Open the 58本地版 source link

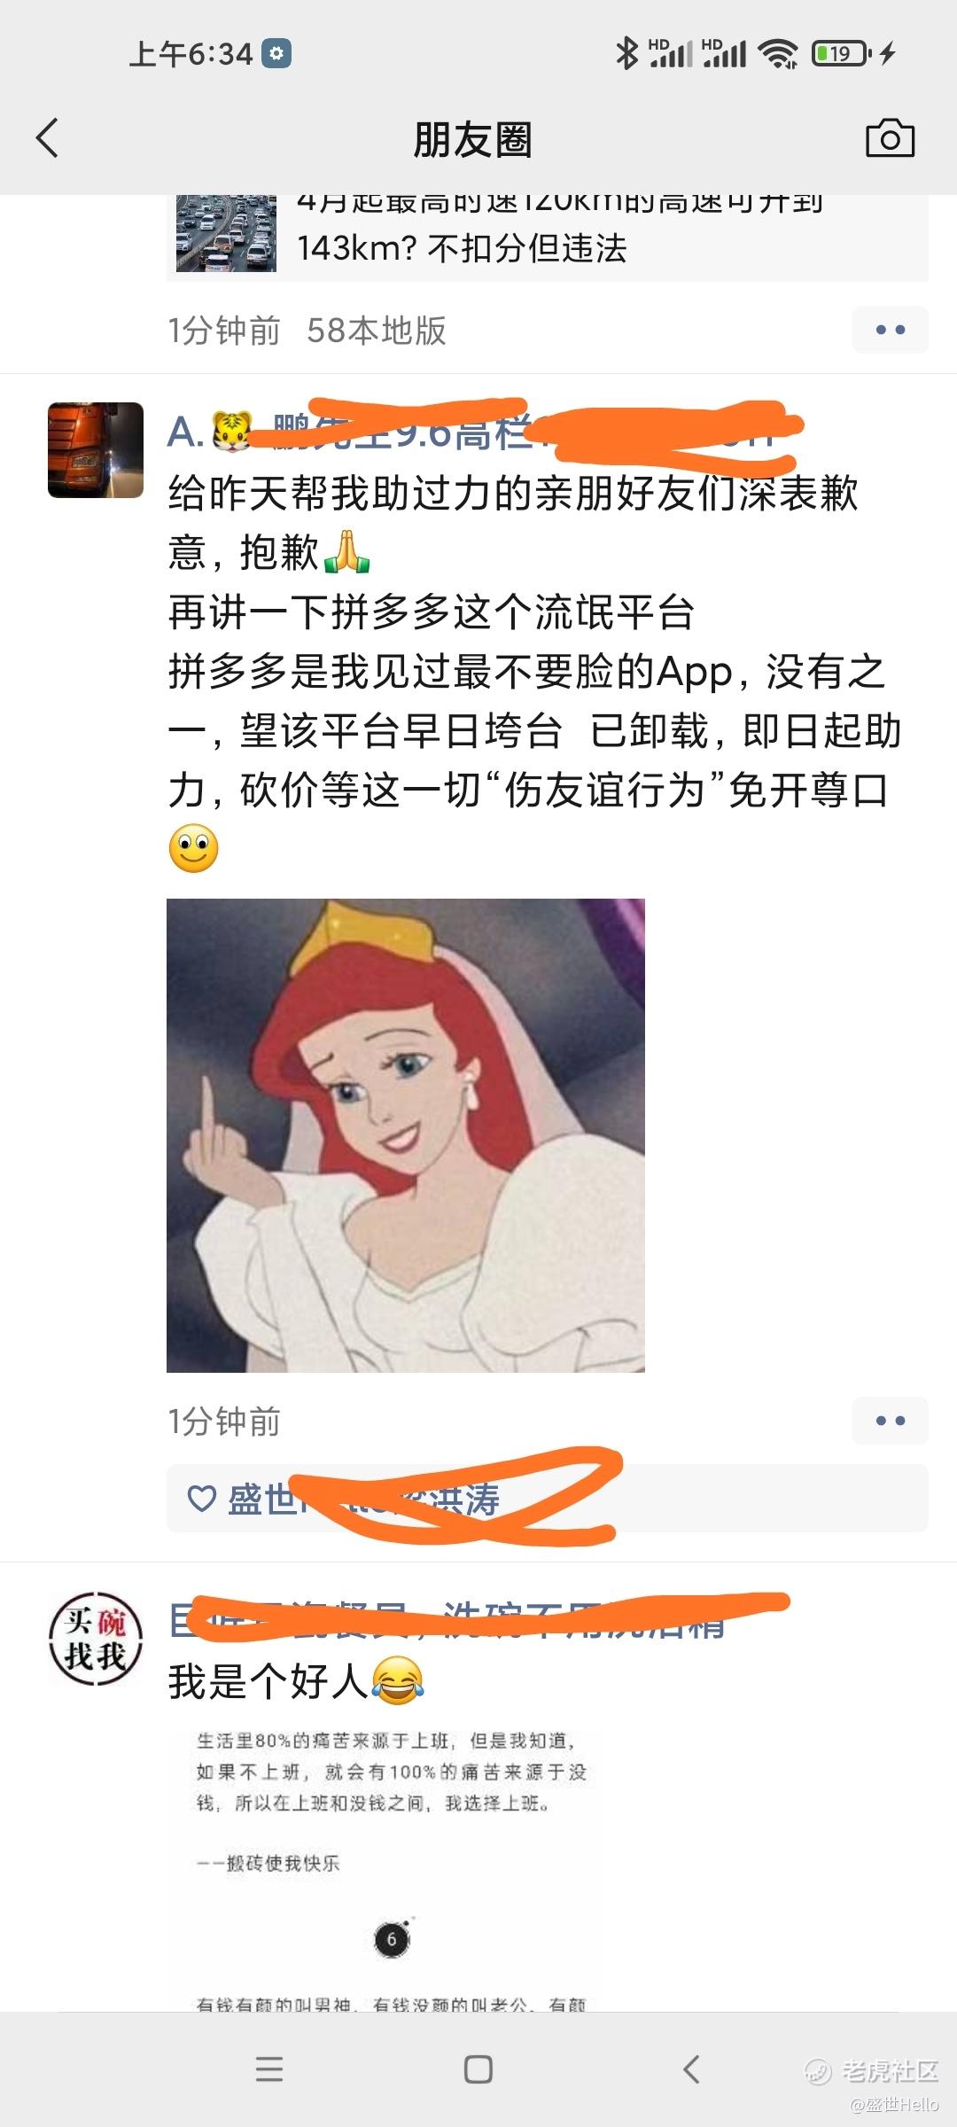[x=377, y=331]
